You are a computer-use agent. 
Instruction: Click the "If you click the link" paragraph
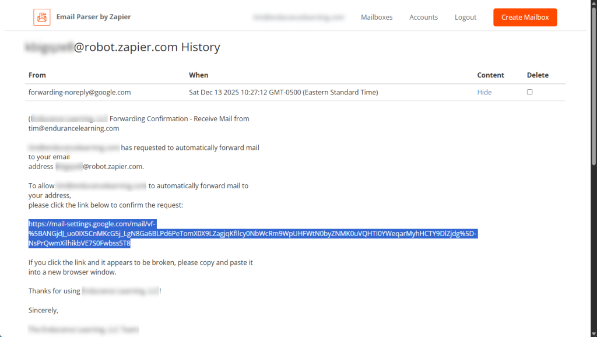[x=141, y=267]
